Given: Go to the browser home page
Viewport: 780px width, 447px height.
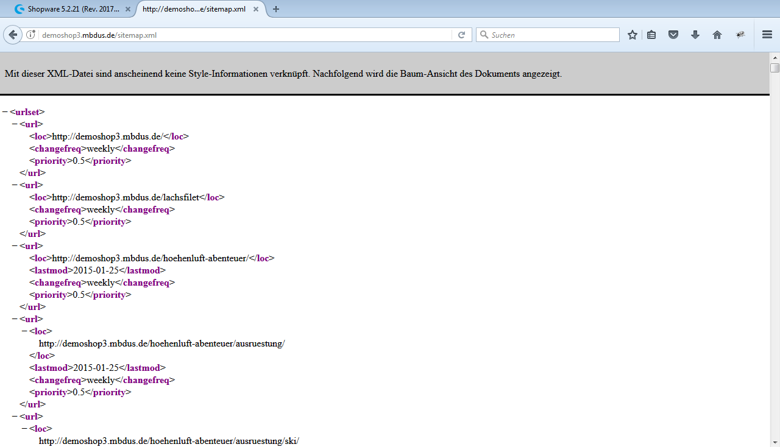Looking at the screenshot, I should 717,35.
